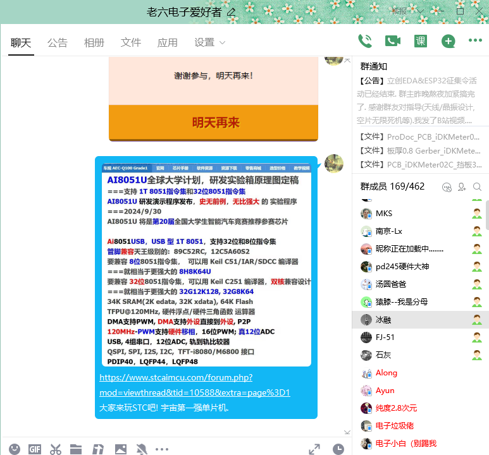This screenshot has height=455, width=489.
Task: Expand the 设置 dropdown menu
Action: [210, 42]
